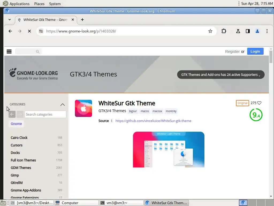Open the profile avatar menu
This screenshot has height=206, width=274.
[257, 31]
